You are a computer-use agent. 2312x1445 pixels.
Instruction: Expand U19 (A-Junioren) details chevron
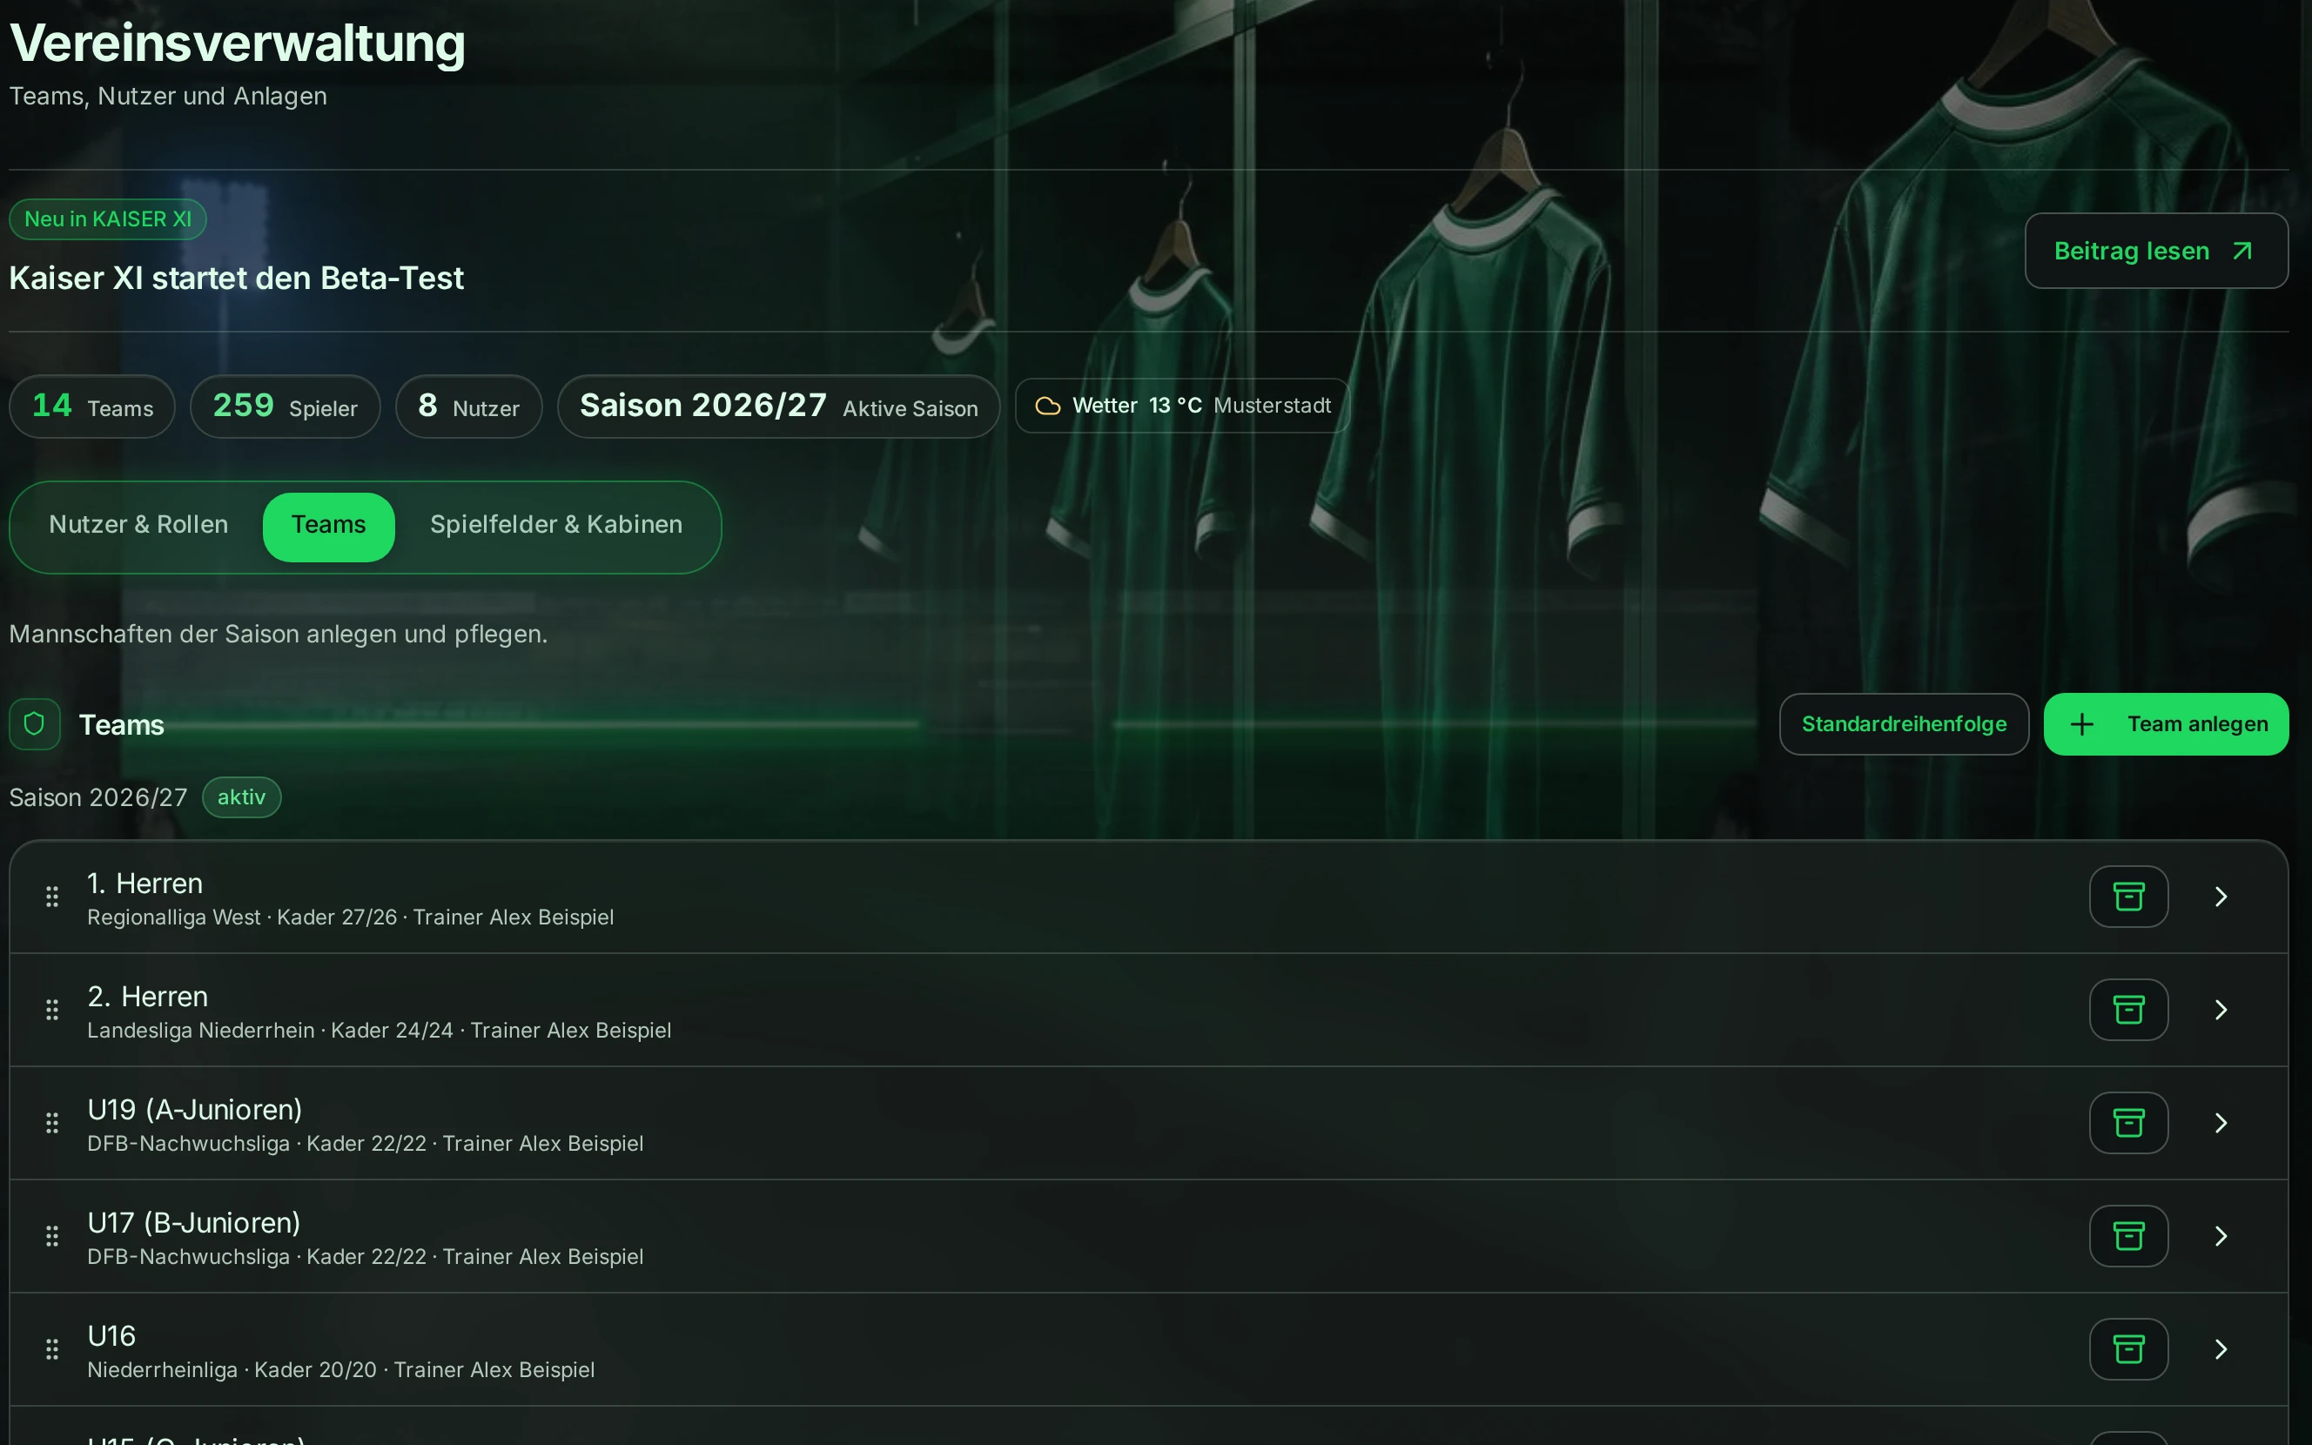click(2221, 1123)
